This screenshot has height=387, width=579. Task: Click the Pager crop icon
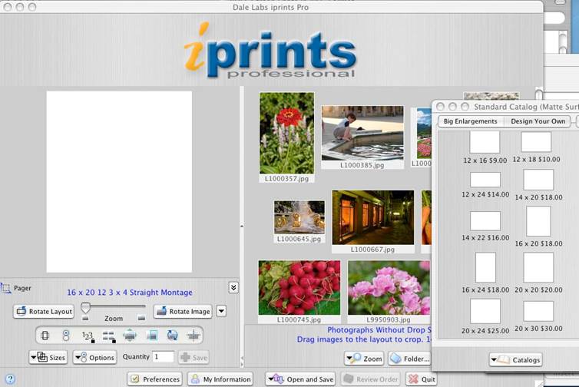(x=5, y=288)
